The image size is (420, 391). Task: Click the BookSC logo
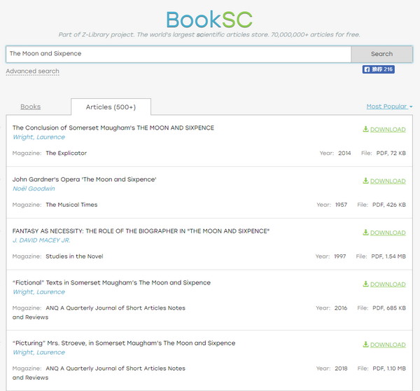(209, 20)
